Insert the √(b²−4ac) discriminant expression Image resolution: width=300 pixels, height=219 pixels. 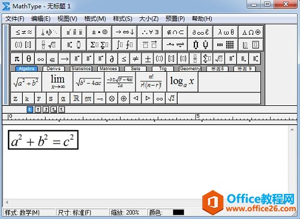click(x=89, y=82)
